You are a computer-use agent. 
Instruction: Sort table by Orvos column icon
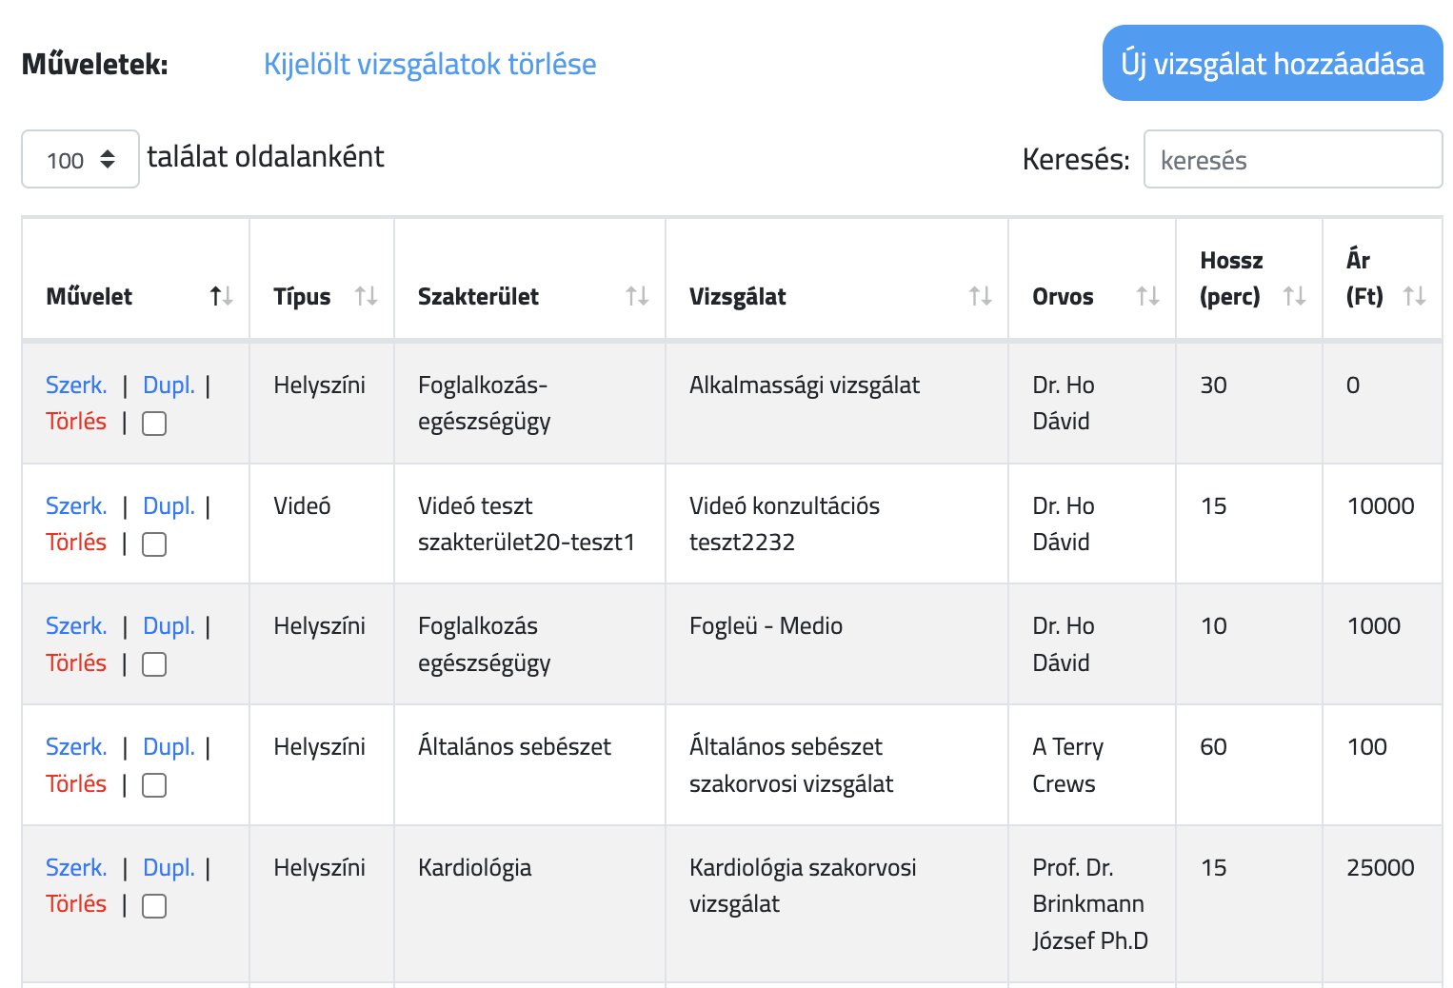click(x=1147, y=297)
